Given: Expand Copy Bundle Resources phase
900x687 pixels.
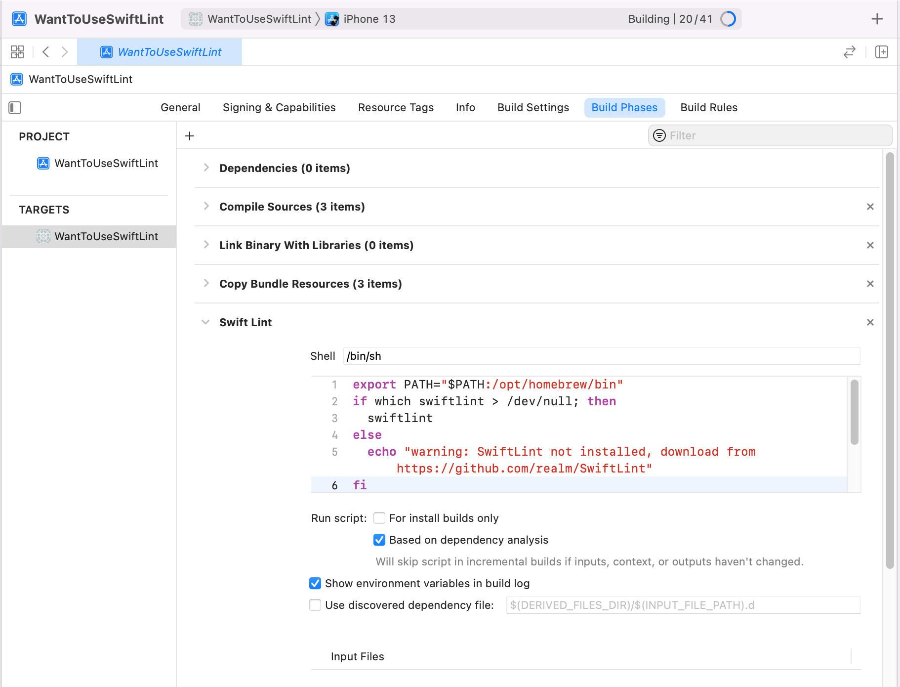Looking at the screenshot, I should (x=206, y=284).
